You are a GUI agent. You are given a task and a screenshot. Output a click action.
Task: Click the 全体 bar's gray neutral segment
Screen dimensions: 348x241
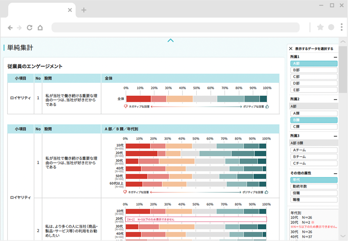[205, 99]
